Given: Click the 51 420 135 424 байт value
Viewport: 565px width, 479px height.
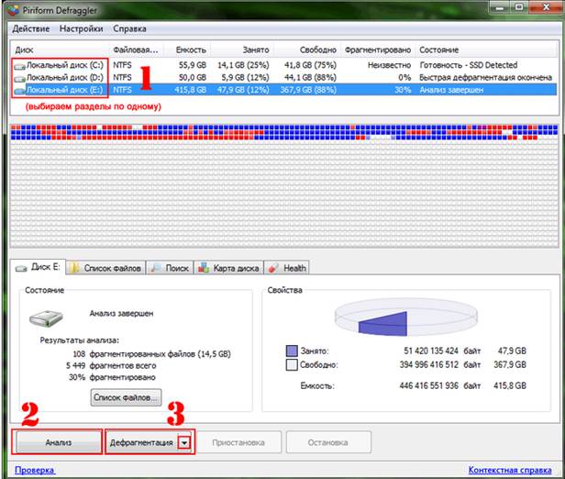Looking at the screenshot, I should [442, 351].
